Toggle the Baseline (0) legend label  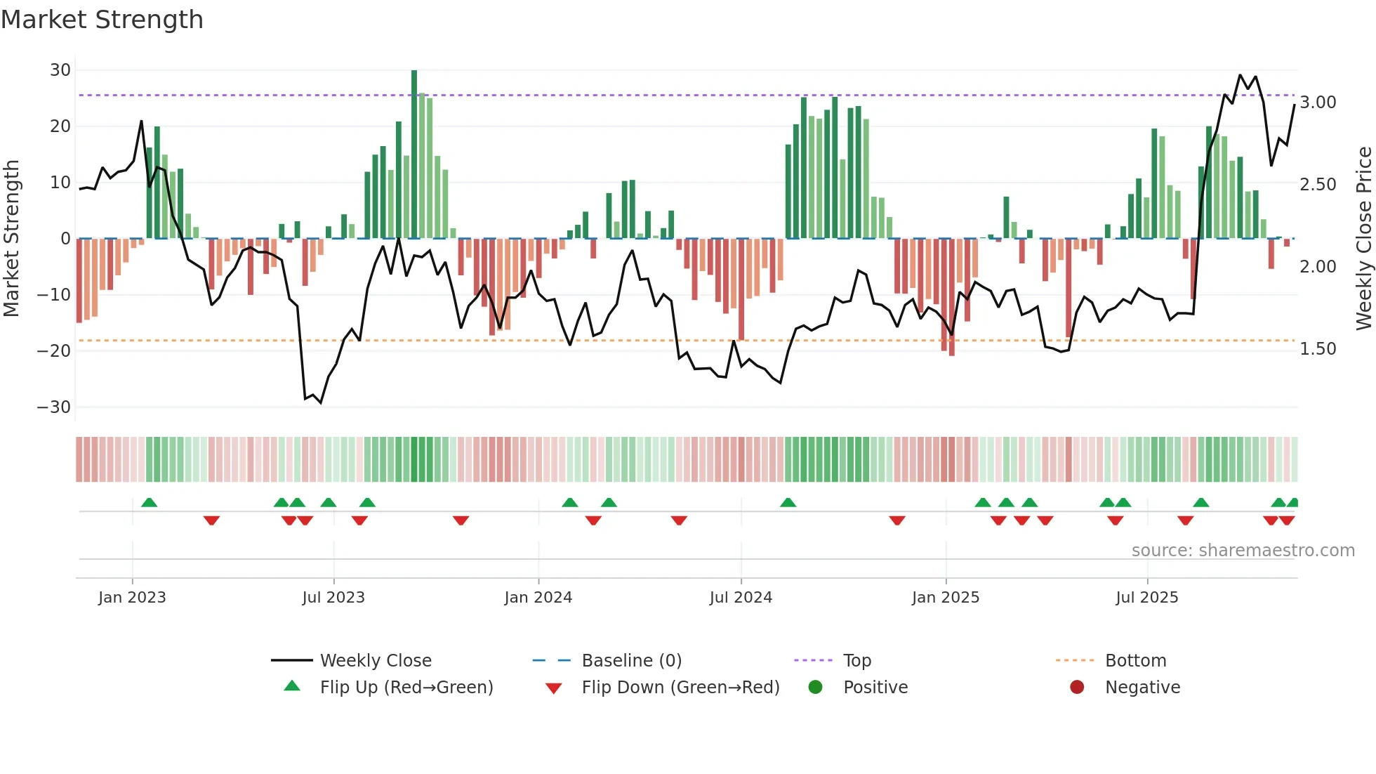pyautogui.click(x=632, y=660)
